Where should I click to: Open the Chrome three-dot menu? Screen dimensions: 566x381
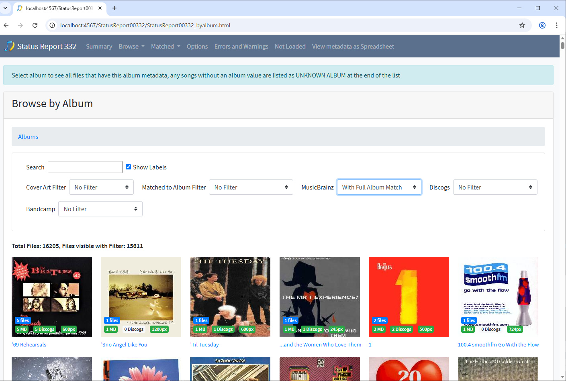click(557, 25)
